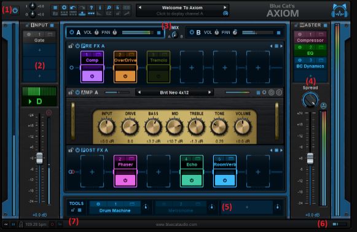Click the tuner display showing note D
357x232 pixels.
pos(39,101)
